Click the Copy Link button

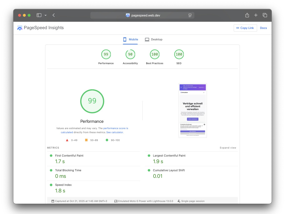pos(245,28)
